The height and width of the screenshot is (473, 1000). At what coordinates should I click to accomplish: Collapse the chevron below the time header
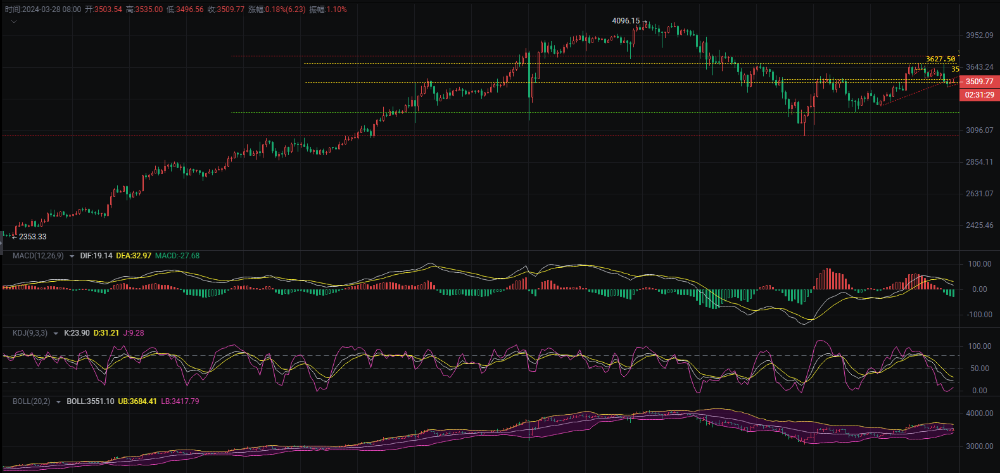[x=14, y=22]
